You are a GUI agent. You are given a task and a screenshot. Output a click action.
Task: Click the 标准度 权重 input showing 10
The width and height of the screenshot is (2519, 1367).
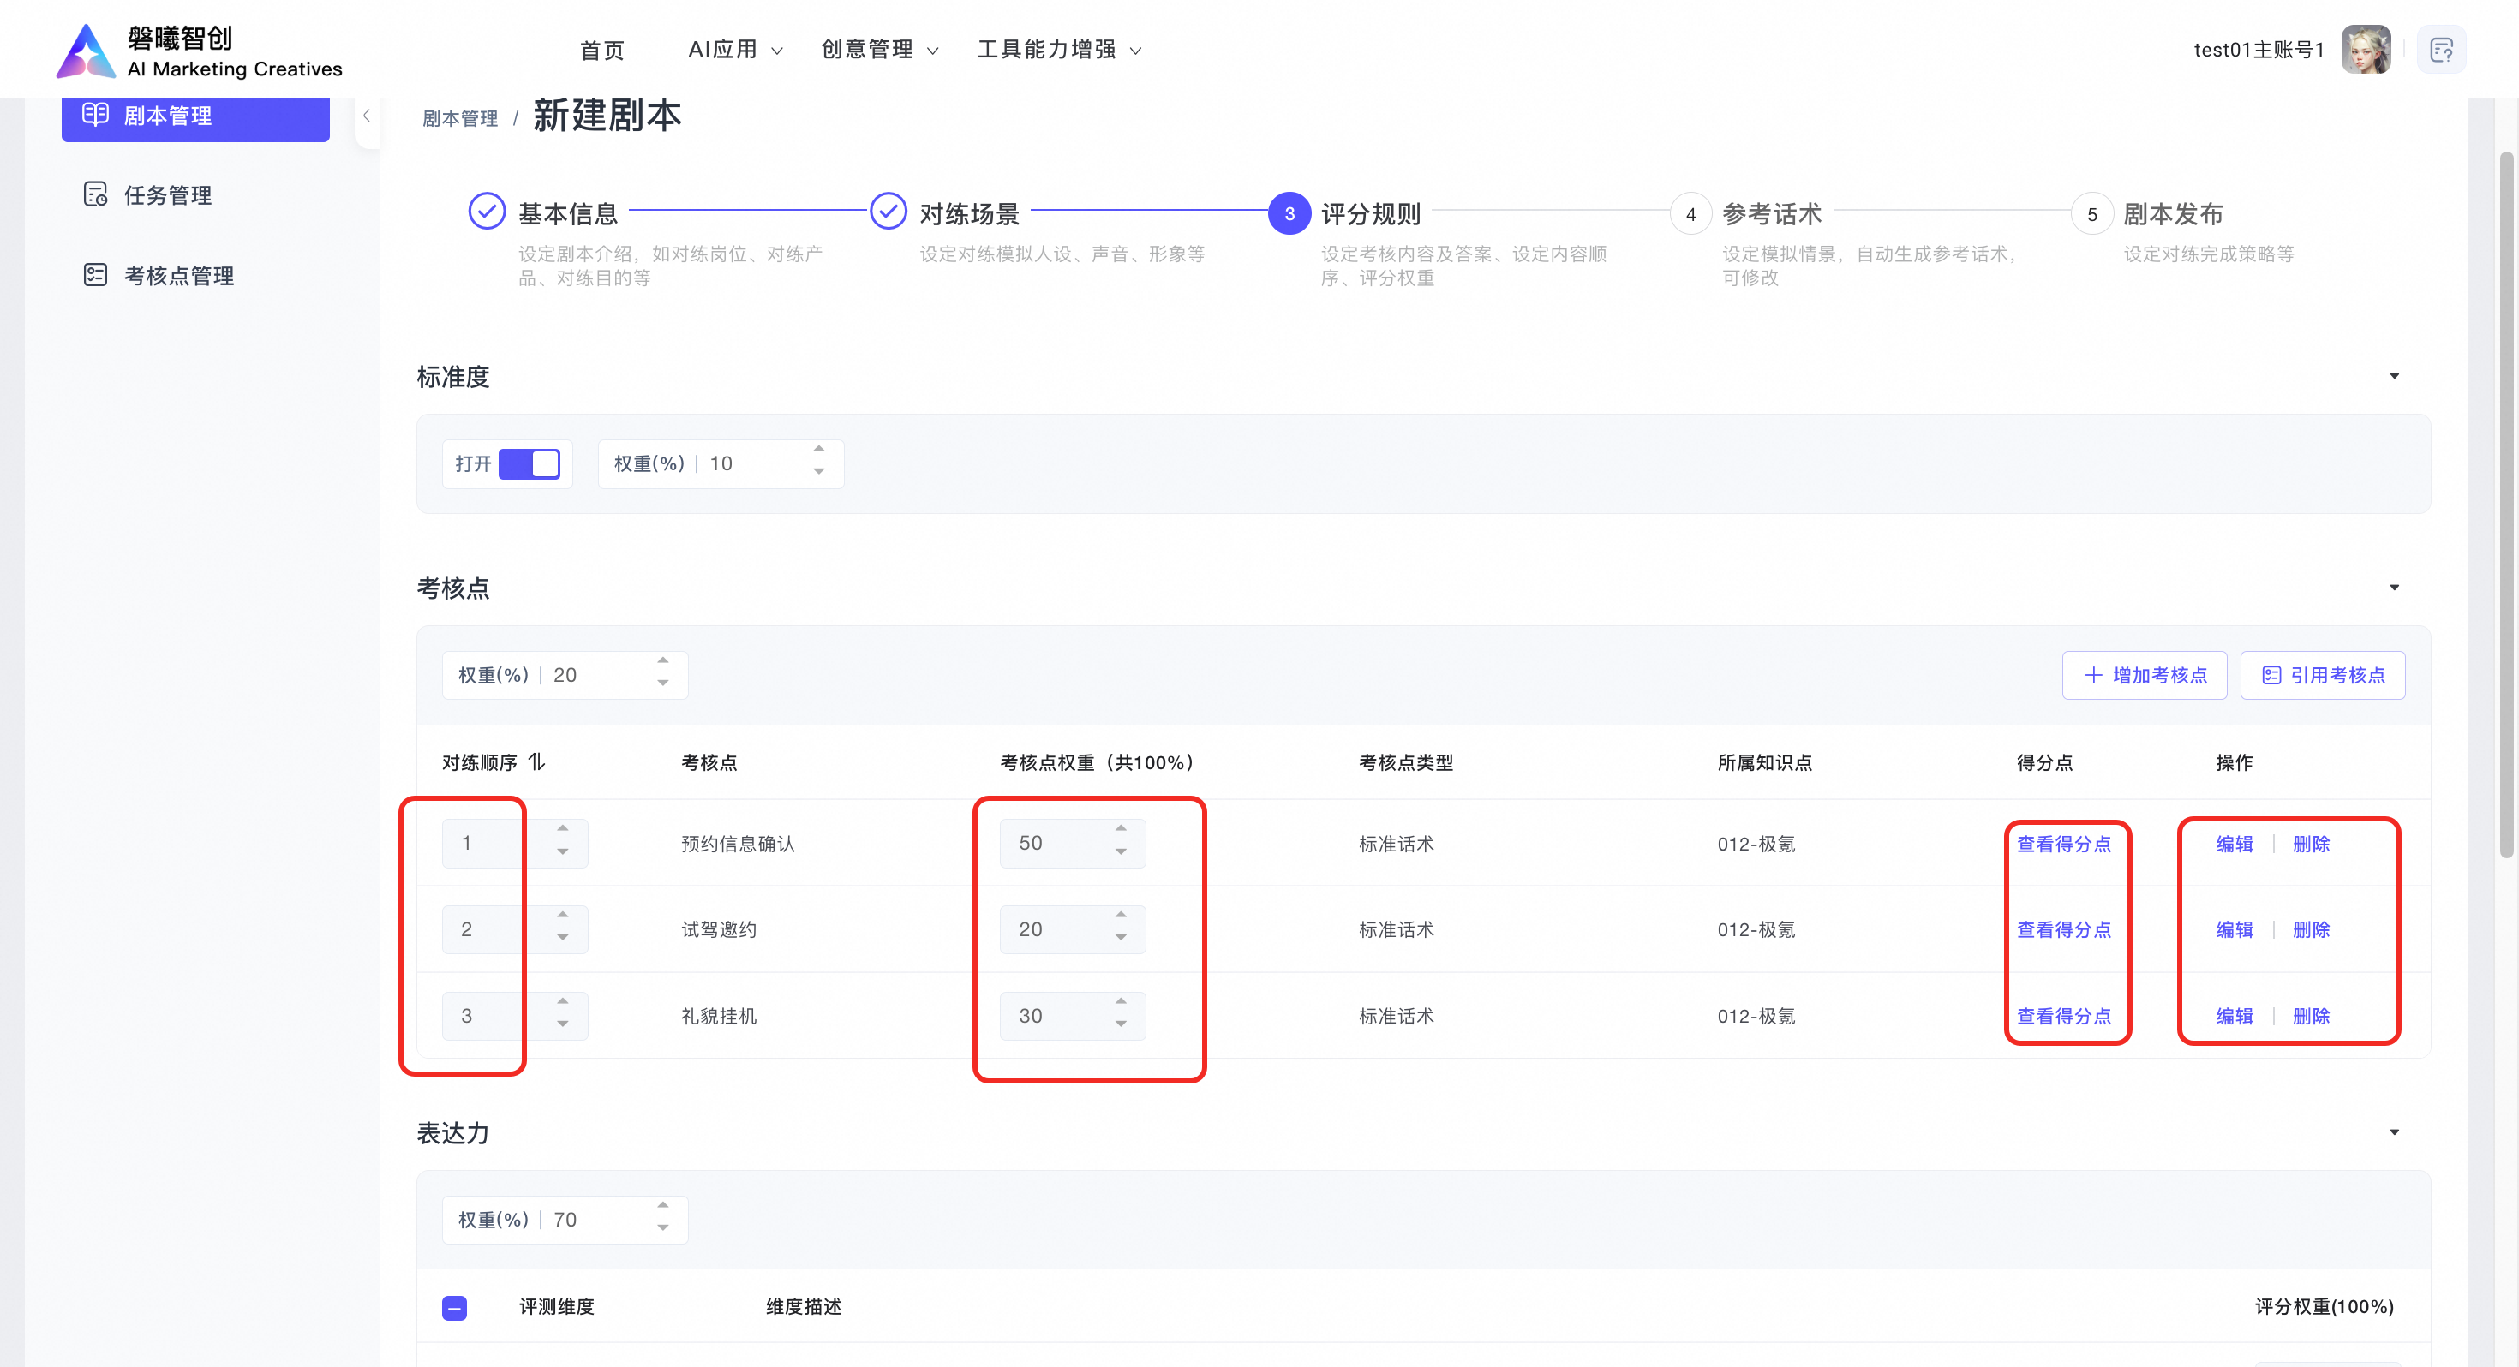coord(721,463)
